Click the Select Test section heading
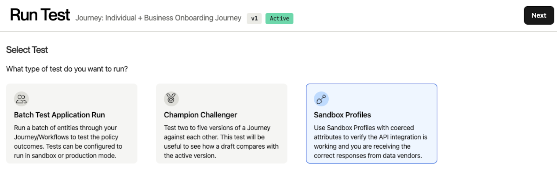Viewport: 557px width, 176px height. click(x=27, y=50)
